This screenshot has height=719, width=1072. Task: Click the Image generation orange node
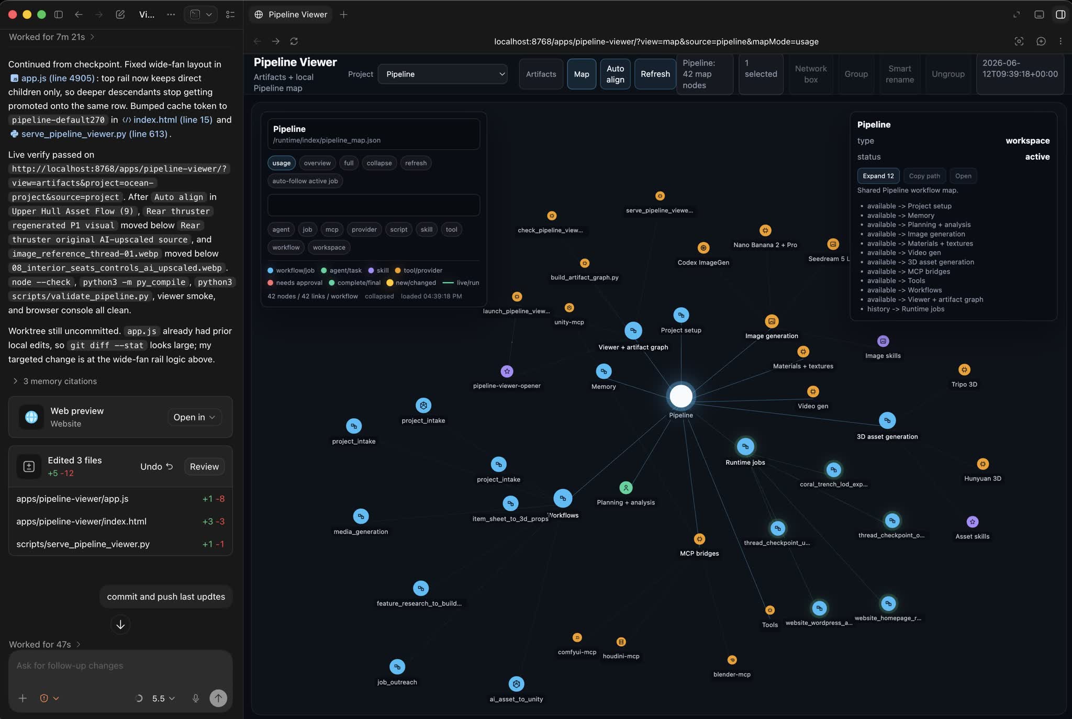coord(772,321)
